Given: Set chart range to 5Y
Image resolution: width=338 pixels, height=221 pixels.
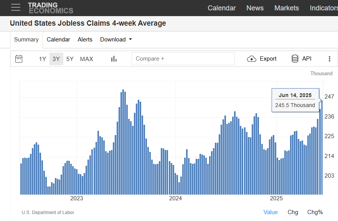Looking at the screenshot, I should [x=70, y=59].
